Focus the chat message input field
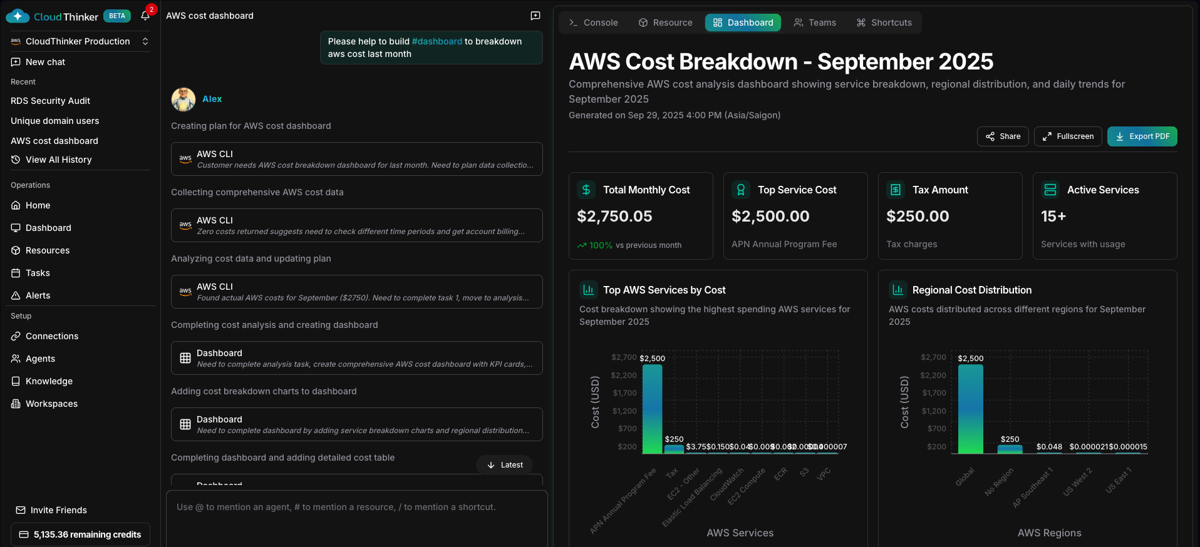The width and height of the screenshot is (1200, 547). point(357,518)
